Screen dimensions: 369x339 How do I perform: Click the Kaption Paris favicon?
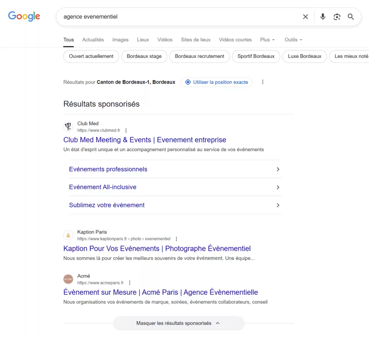tap(68, 235)
